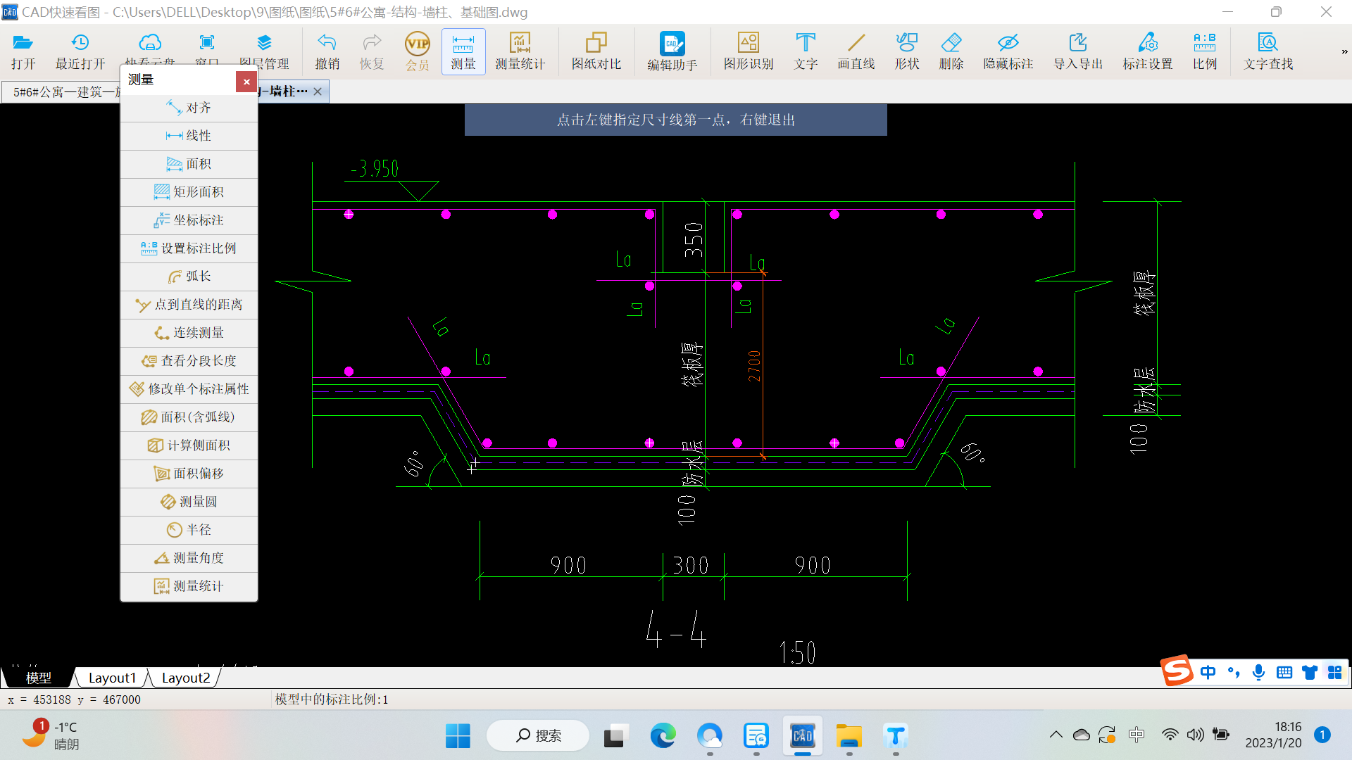The image size is (1352, 760).
Task: Switch to the Layout2 tab
Action: tap(186, 678)
